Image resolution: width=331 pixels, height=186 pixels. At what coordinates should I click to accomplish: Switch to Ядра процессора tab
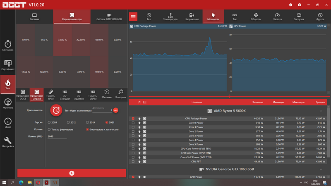pos(72,17)
